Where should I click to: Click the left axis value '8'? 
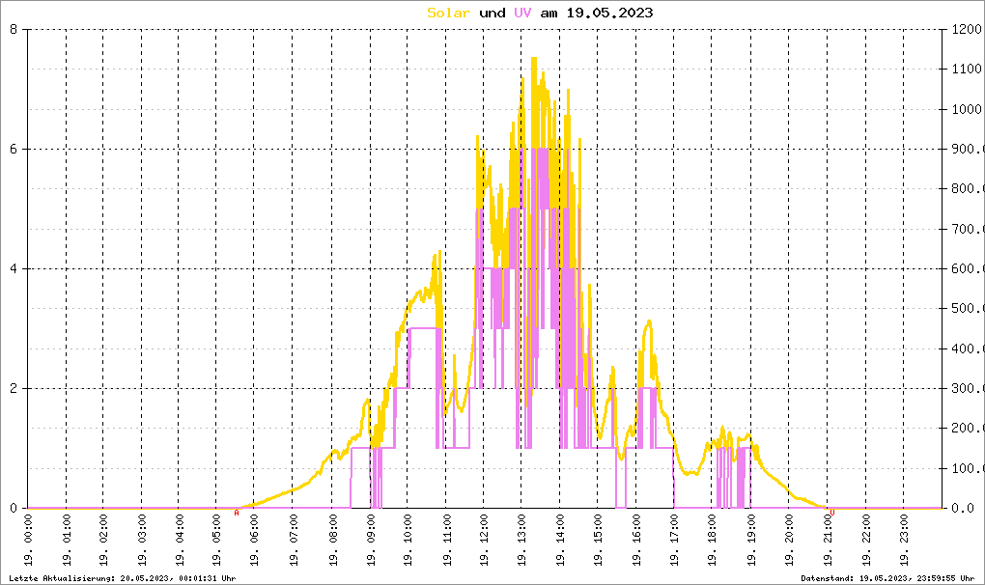pyautogui.click(x=14, y=29)
